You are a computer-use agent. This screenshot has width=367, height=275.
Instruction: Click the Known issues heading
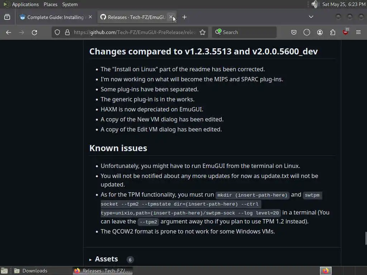coord(118,148)
